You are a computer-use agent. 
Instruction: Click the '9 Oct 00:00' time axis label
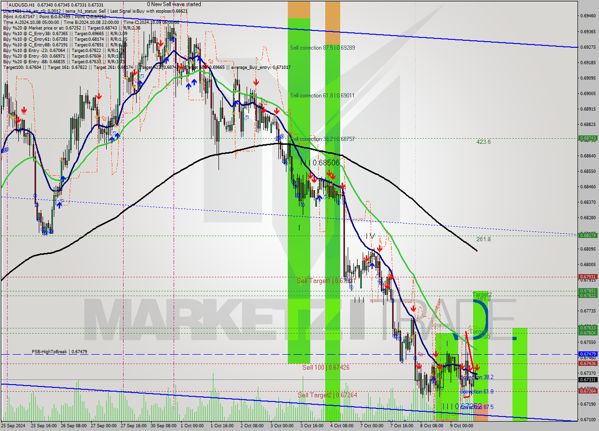pos(461,426)
